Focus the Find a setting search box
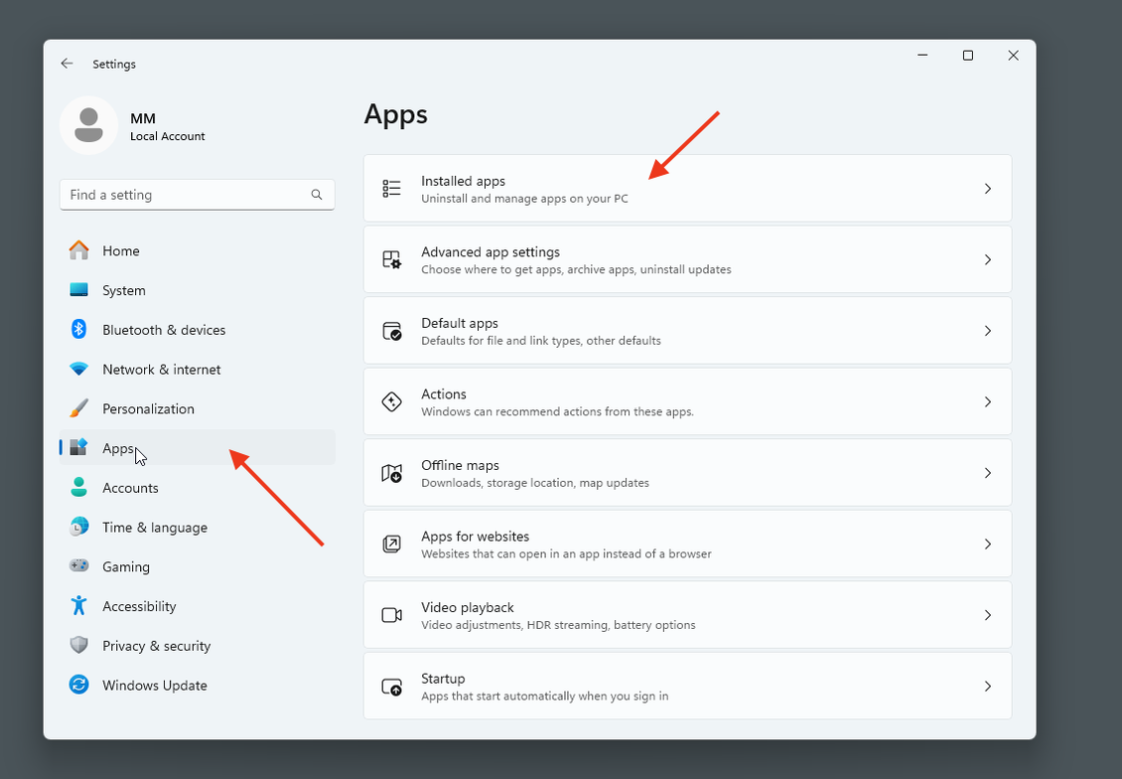Screen dimensions: 1122x779 (x=197, y=195)
